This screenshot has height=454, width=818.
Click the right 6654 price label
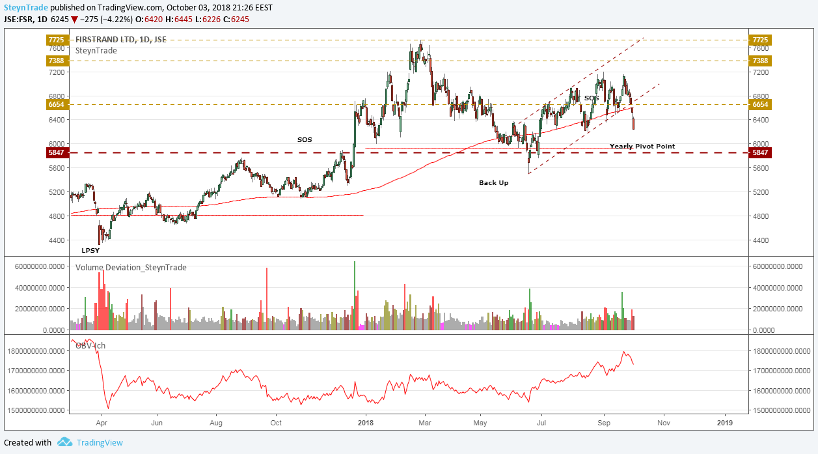click(x=760, y=104)
